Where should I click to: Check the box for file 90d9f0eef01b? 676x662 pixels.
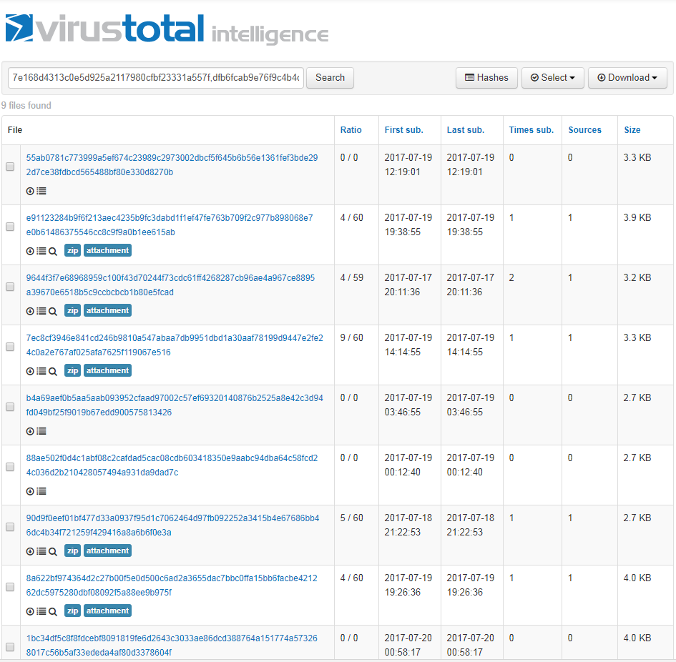pyautogui.click(x=10, y=527)
